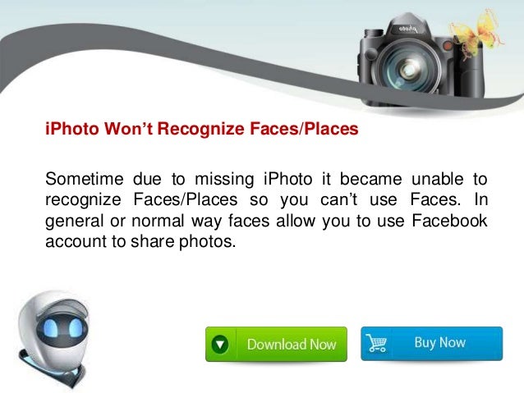
Task: Click the text account to share photos
Action: click(x=140, y=241)
